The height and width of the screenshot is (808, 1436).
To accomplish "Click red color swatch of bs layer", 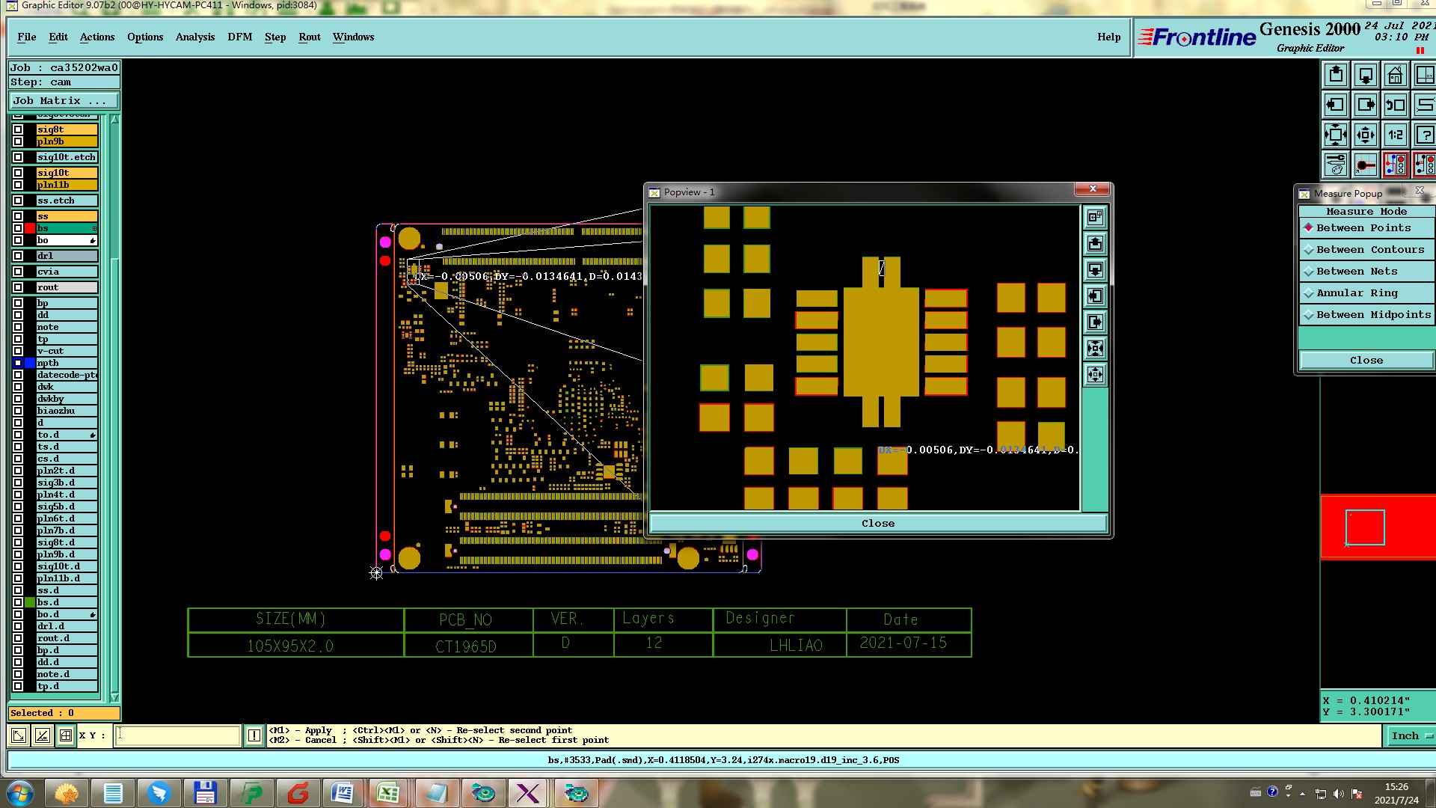I will click(30, 228).
